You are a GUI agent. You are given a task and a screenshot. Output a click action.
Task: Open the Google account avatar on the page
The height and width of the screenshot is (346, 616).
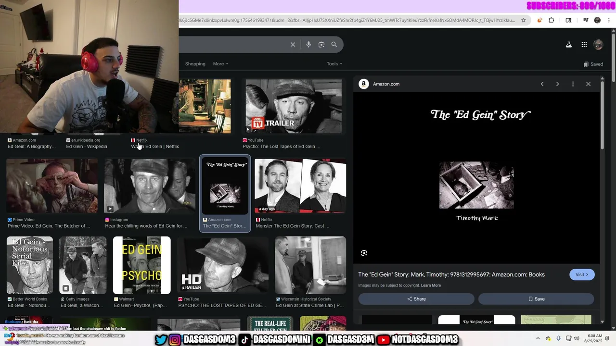click(598, 45)
